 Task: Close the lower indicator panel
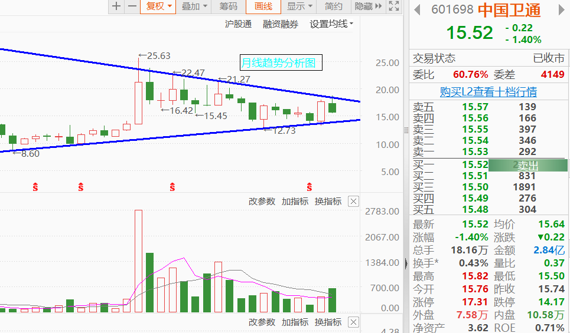[x=353, y=322]
